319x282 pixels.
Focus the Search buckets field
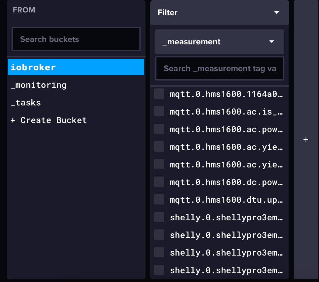pos(76,39)
